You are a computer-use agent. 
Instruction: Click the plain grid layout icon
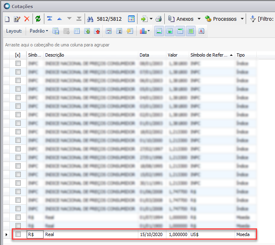coord(77,31)
